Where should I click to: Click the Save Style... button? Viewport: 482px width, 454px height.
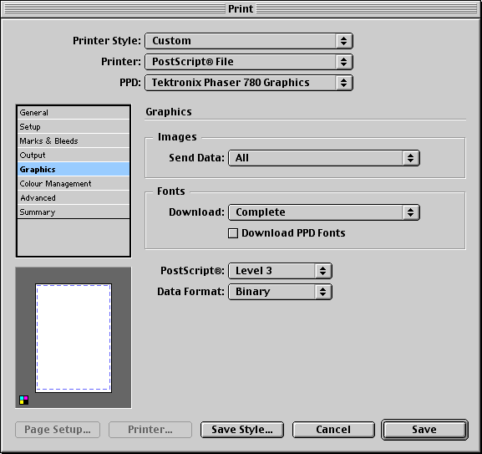point(242,430)
